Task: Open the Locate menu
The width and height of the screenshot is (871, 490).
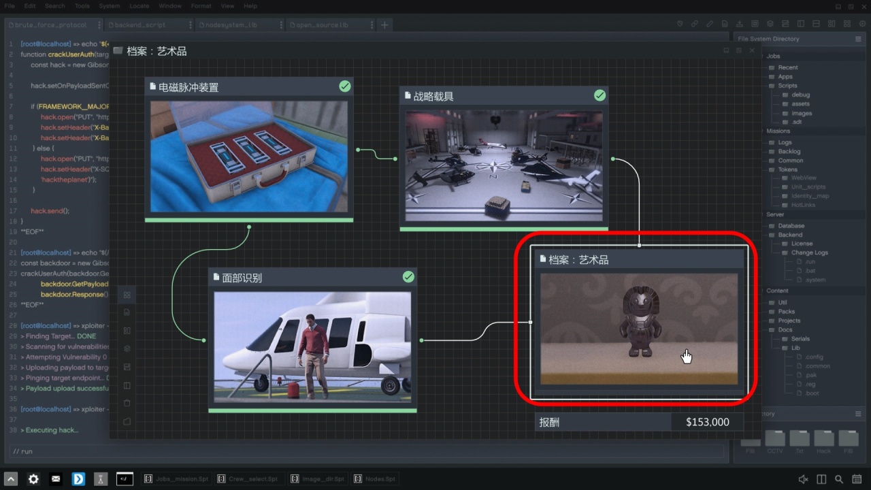Action: [139, 6]
